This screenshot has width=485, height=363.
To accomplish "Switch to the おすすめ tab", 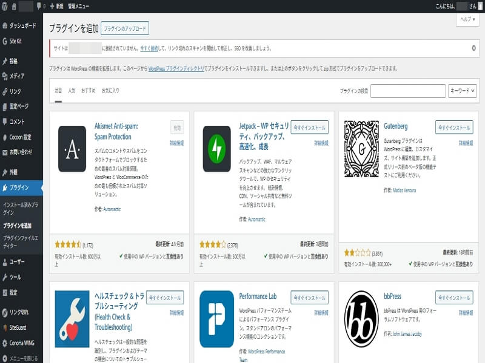I will click(88, 91).
